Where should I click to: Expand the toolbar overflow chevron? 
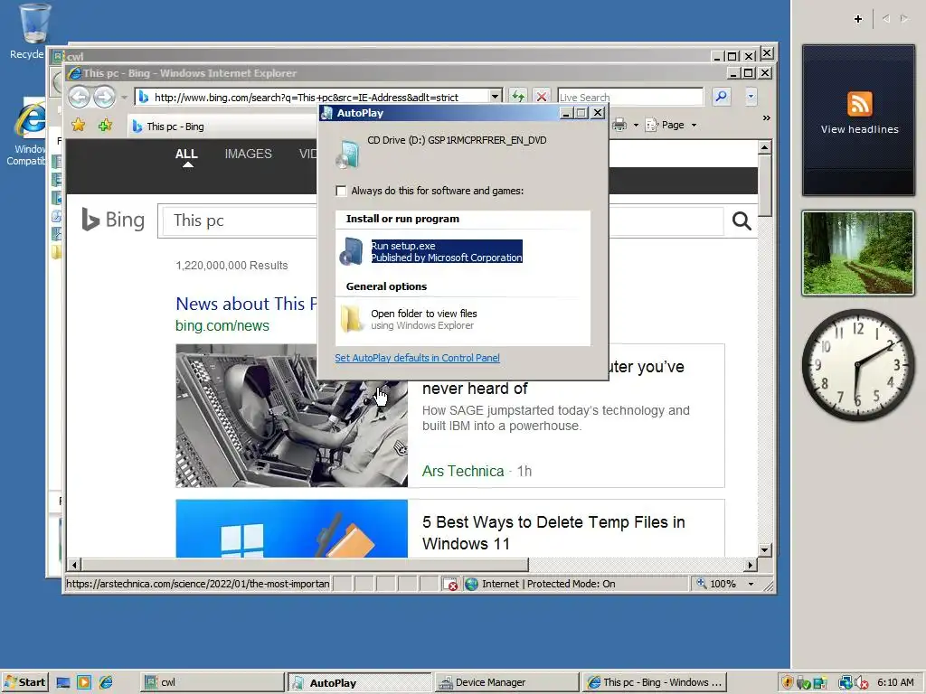coord(767,118)
